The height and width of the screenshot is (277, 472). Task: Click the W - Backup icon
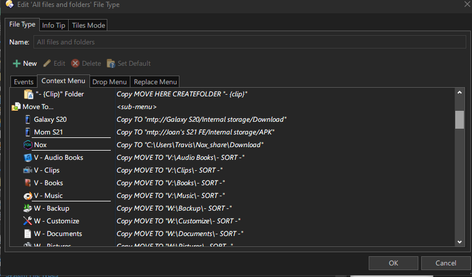click(28, 208)
